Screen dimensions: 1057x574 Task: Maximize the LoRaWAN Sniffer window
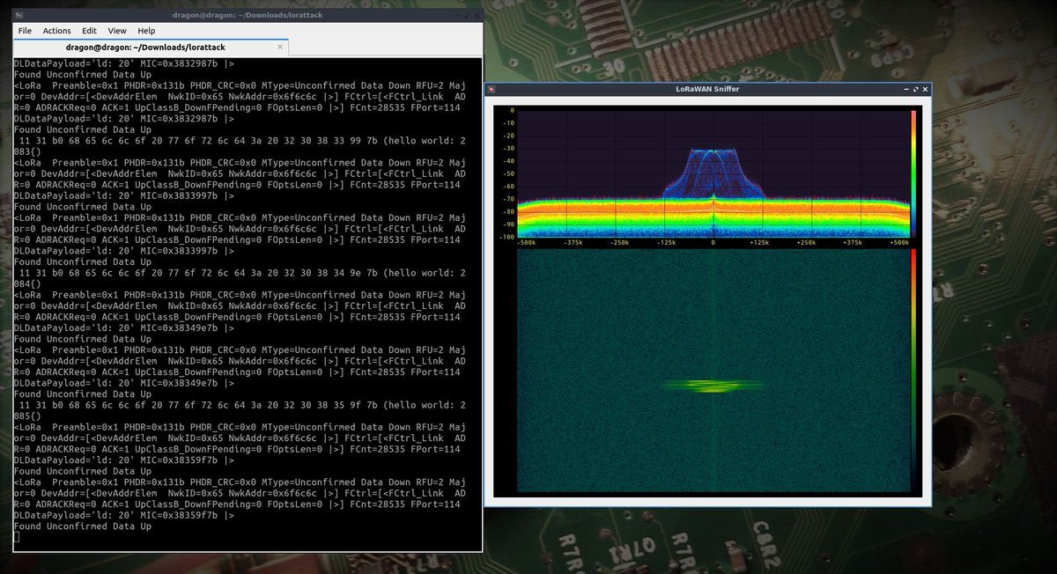(916, 89)
